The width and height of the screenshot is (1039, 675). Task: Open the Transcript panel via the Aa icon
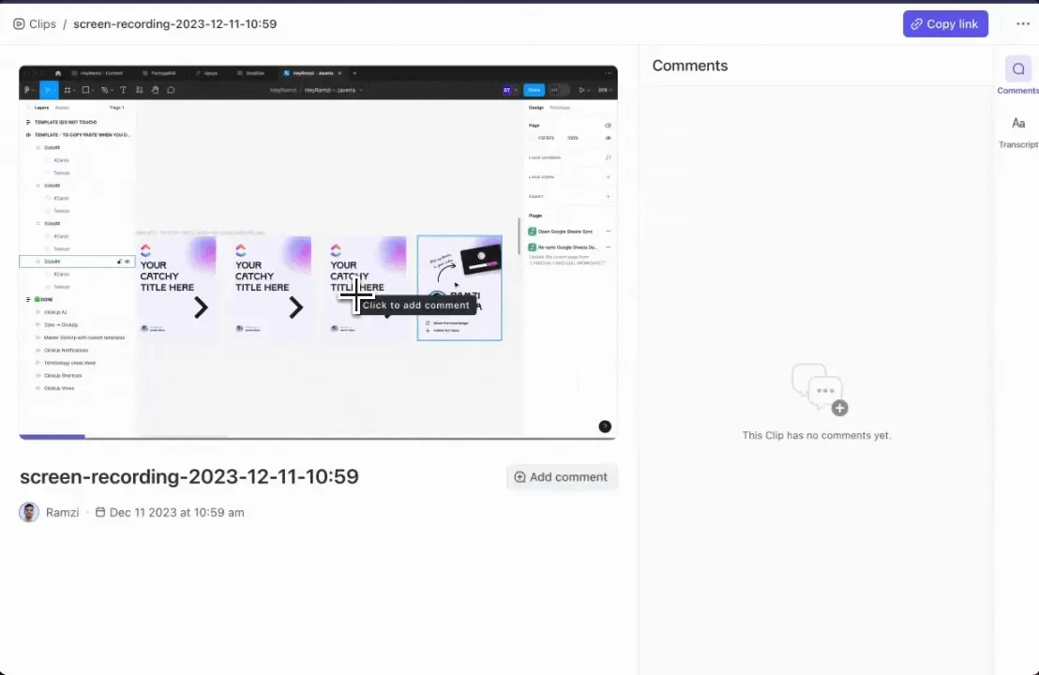[1018, 123]
